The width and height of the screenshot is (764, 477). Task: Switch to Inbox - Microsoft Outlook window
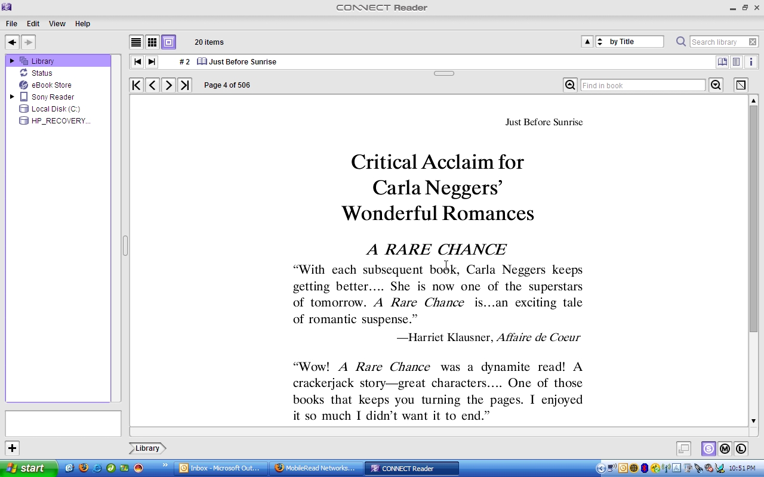pos(220,468)
